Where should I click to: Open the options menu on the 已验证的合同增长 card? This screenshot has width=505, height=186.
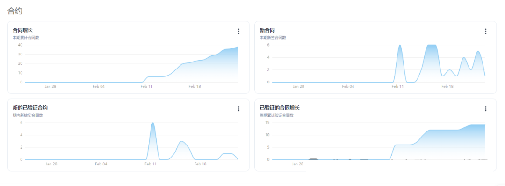point(486,109)
